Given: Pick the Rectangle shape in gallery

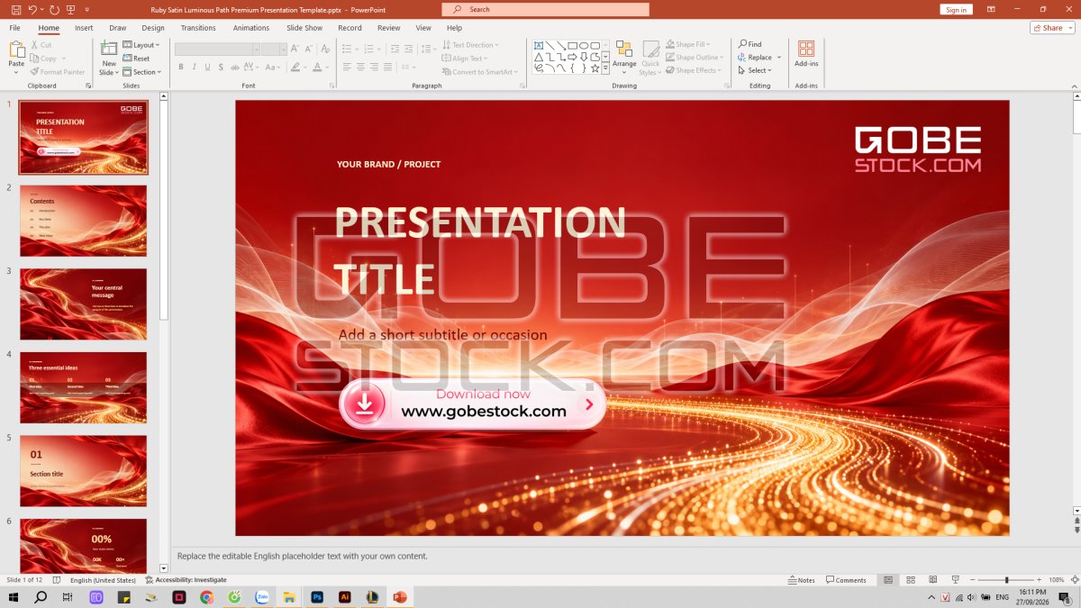Looking at the screenshot, I should tap(572, 45).
